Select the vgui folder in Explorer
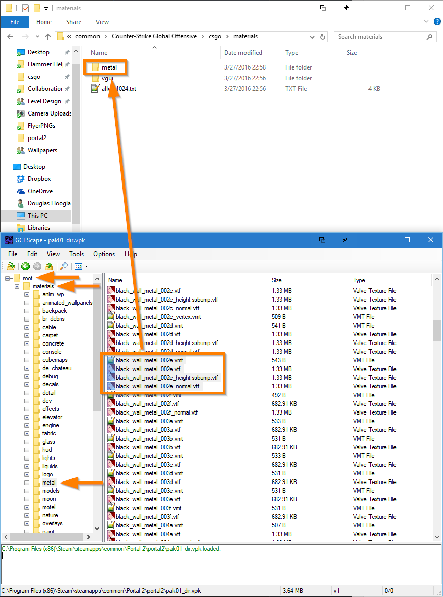The height and width of the screenshot is (597, 443). [x=106, y=78]
